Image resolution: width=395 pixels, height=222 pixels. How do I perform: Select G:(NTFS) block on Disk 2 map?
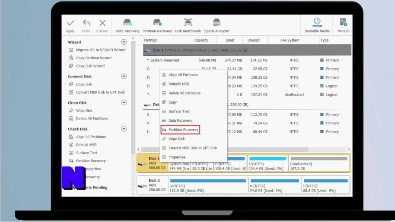coord(208,185)
